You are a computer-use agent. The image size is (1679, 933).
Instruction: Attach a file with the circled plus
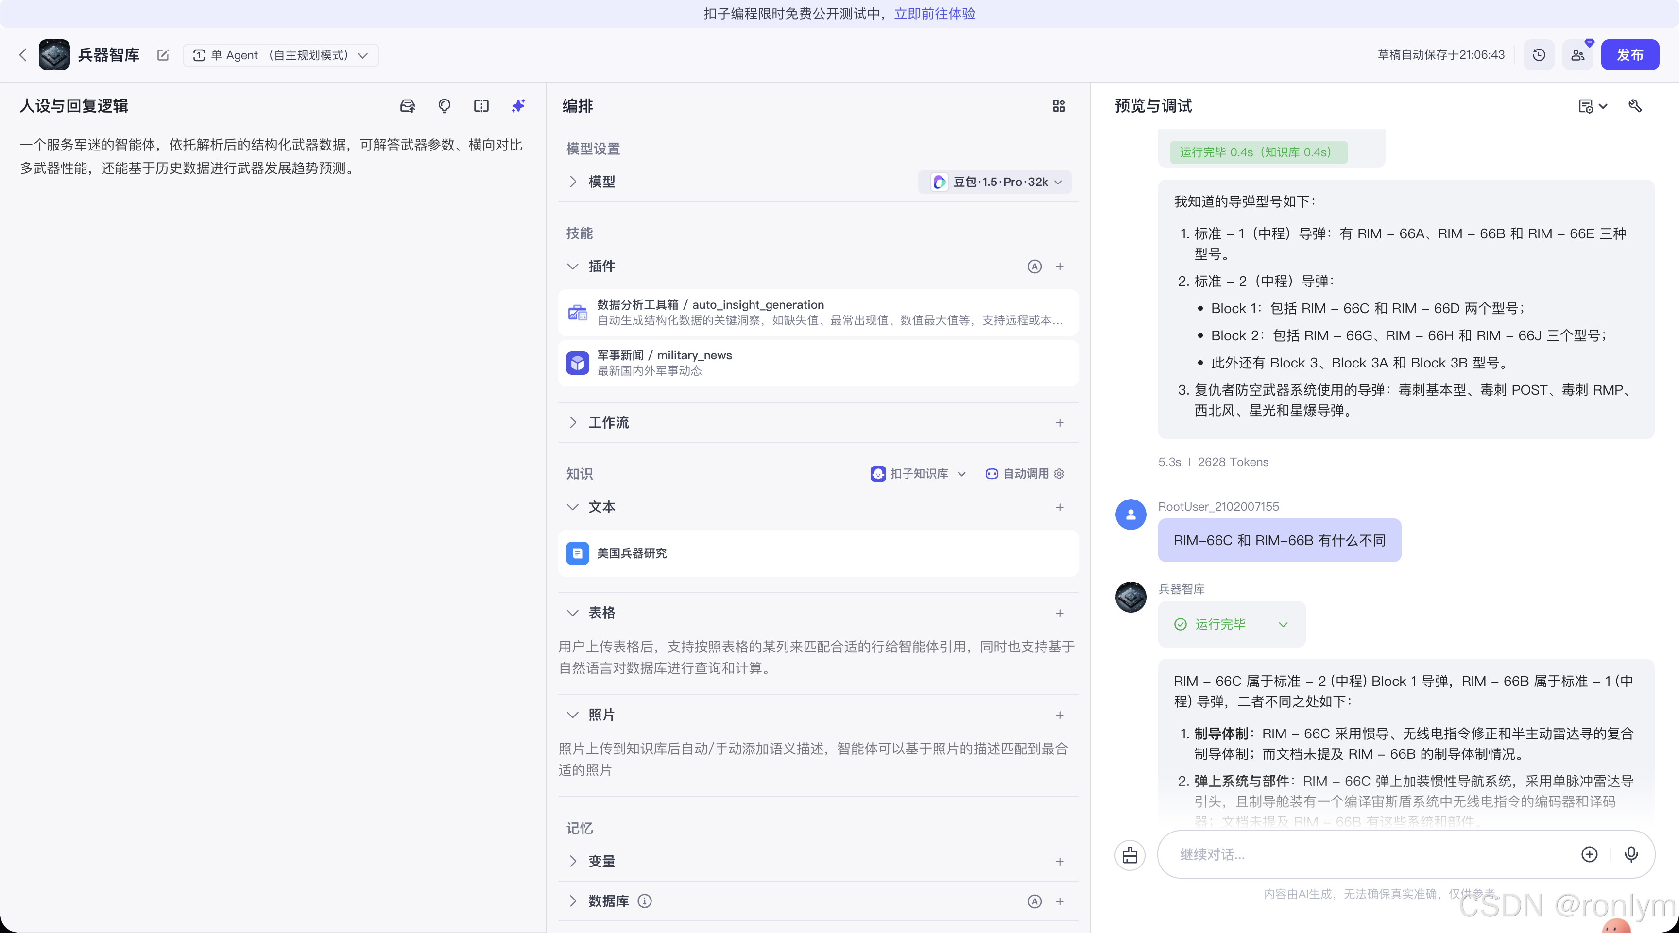point(1590,854)
